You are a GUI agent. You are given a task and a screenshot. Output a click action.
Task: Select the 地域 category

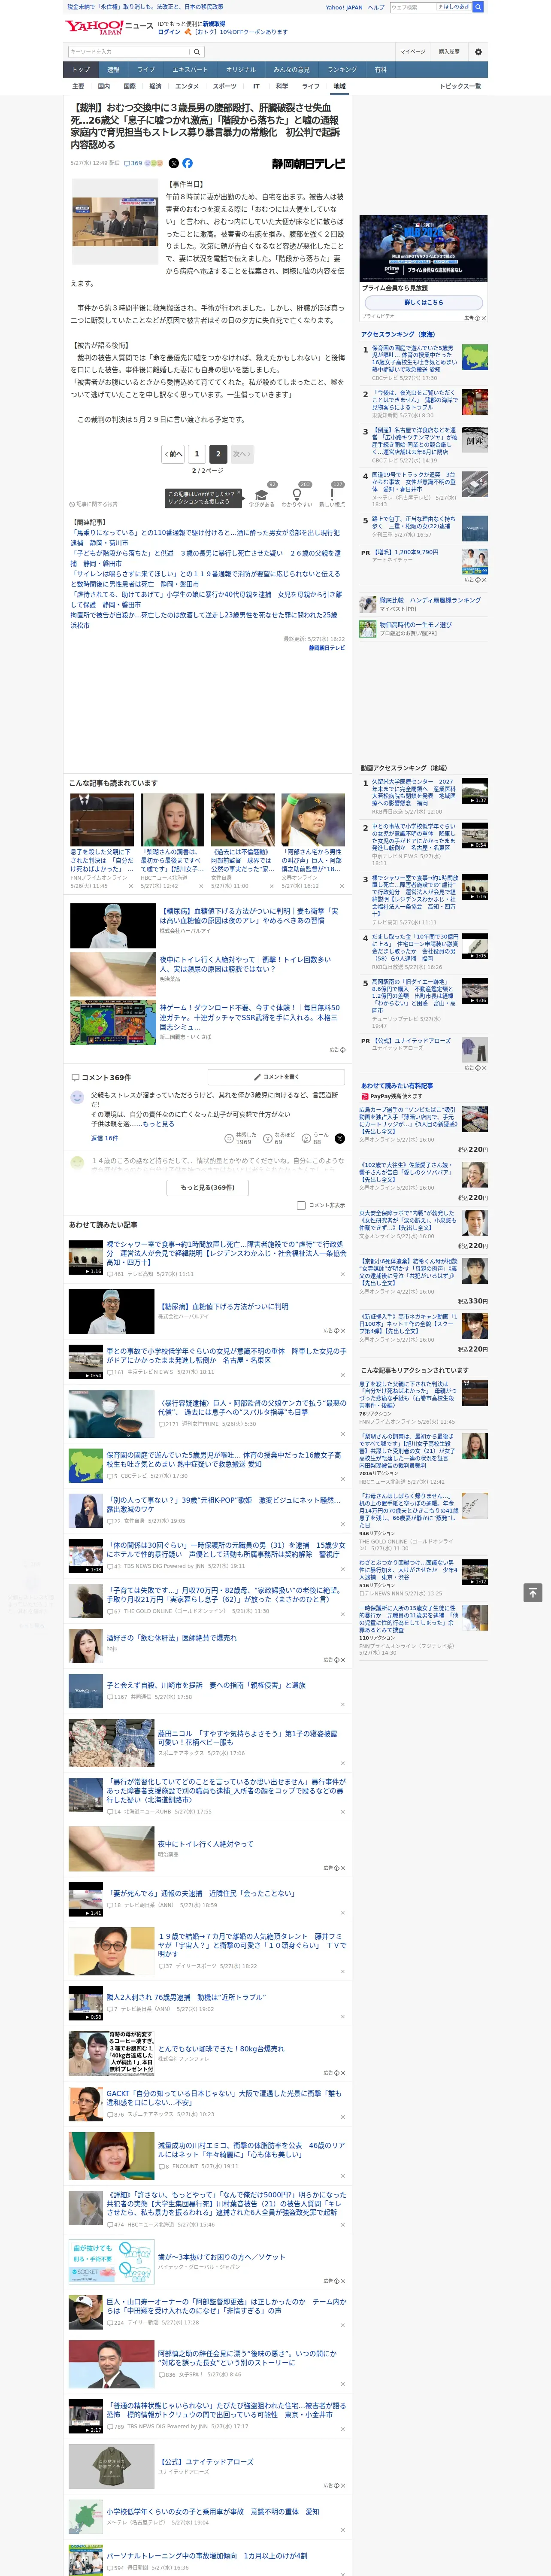pos(339,86)
